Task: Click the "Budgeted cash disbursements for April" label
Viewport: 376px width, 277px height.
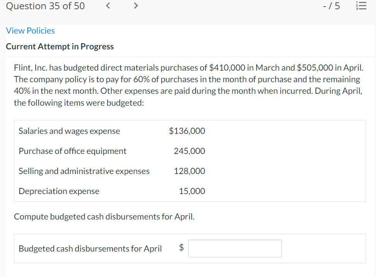Action: click(x=90, y=249)
